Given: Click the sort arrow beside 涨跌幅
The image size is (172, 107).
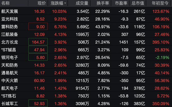Looking at the screenshot, I should pos(65,4).
